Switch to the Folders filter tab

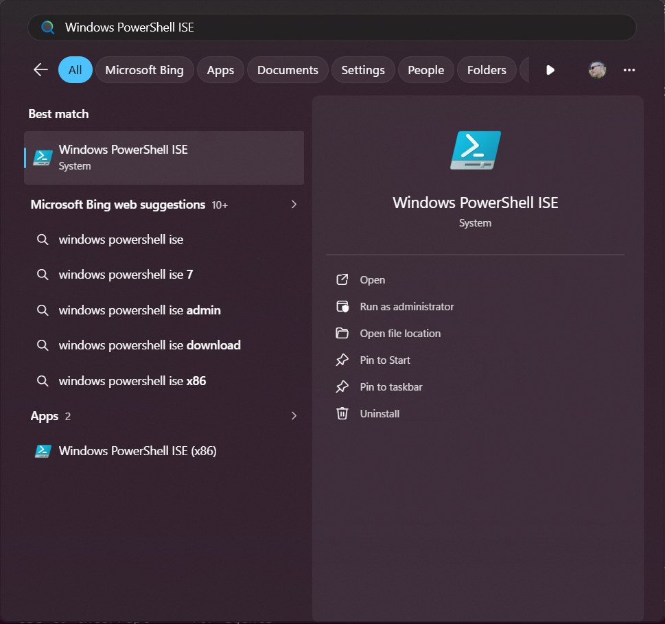click(x=487, y=69)
